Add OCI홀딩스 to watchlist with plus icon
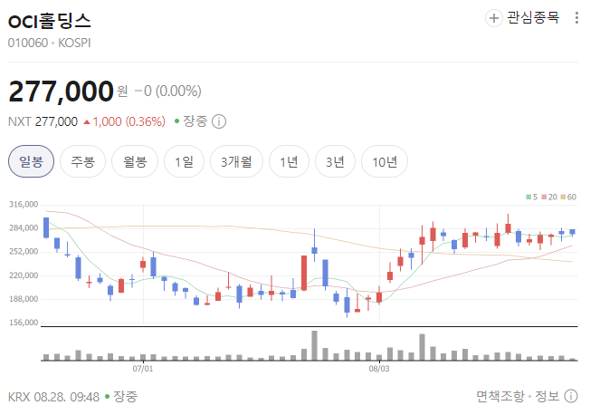 click(x=494, y=18)
